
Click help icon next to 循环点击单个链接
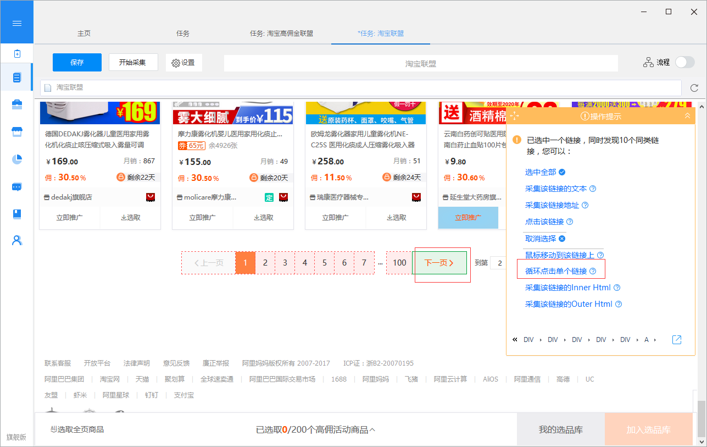[593, 271]
